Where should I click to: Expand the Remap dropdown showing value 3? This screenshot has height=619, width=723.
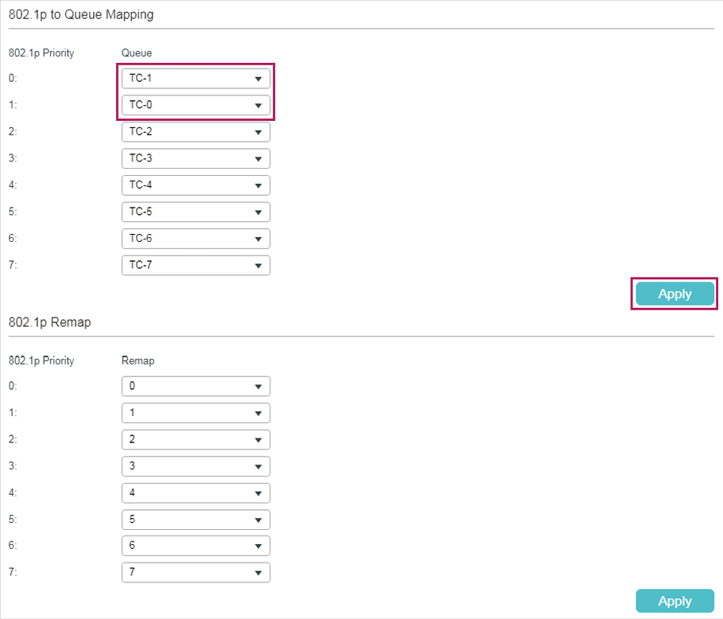[196, 466]
